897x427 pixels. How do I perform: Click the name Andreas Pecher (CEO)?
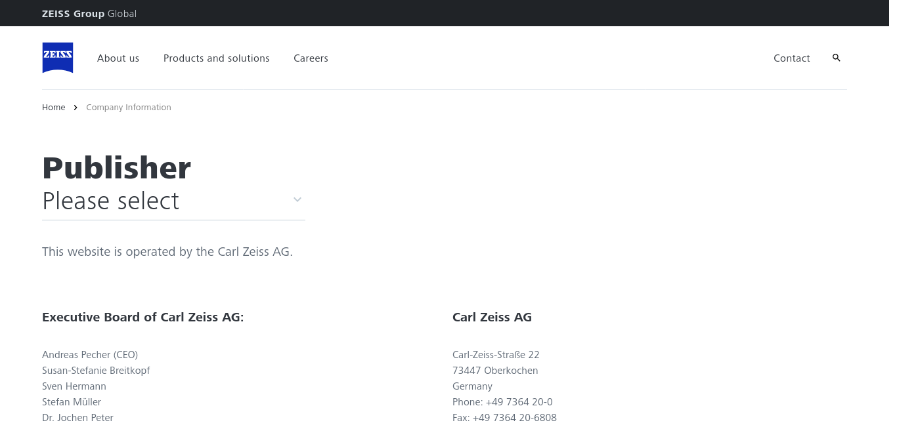coord(90,355)
